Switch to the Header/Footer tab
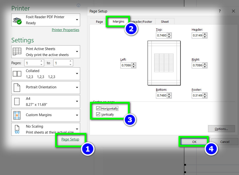The height and width of the screenshot is (175, 239). (142, 22)
